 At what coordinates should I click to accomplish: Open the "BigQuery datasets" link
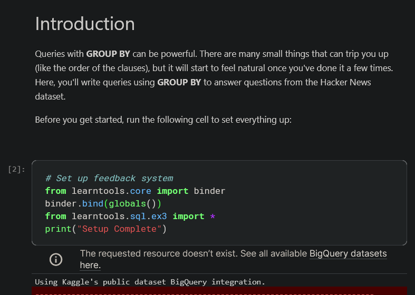(x=348, y=253)
